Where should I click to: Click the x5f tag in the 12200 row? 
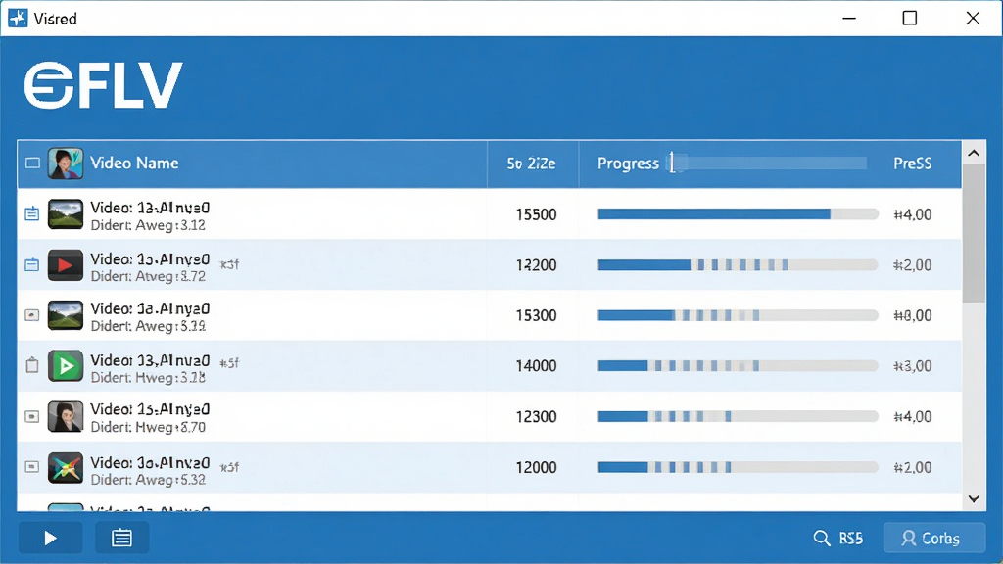tap(229, 264)
